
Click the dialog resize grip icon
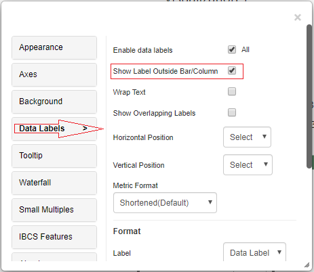click(x=307, y=265)
